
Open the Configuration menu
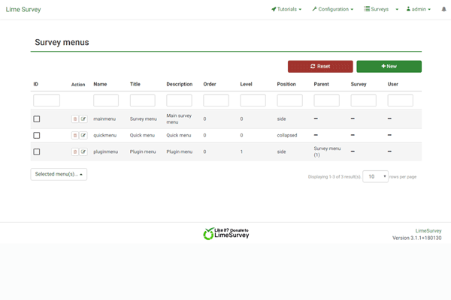(332, 10)
